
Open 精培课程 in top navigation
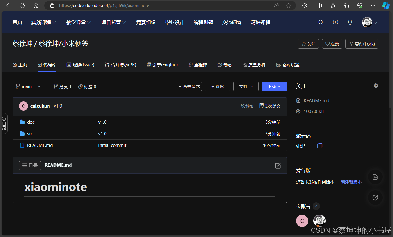pos(261,22)
